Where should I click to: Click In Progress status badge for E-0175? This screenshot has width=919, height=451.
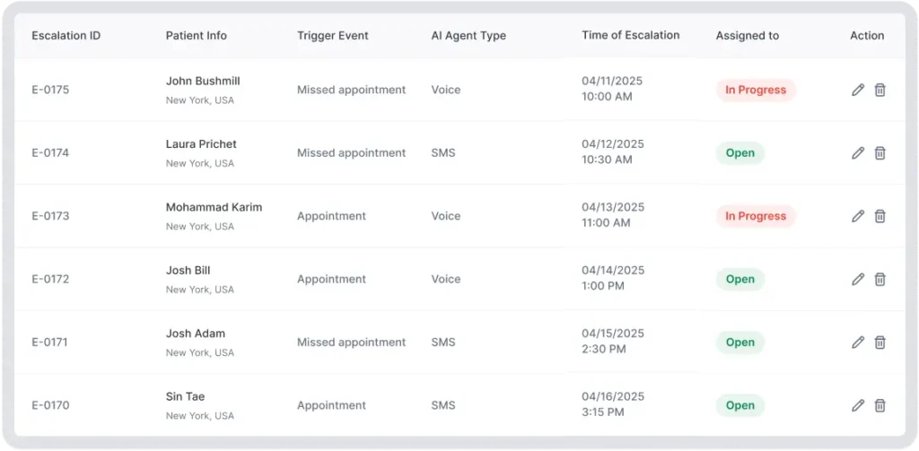coord(755,90)
